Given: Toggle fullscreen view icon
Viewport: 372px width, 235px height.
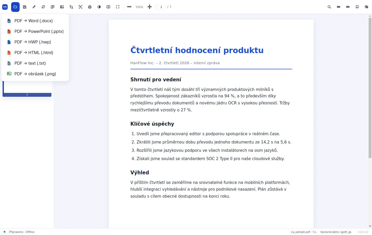Looking at the screenshot, I should coord(118,7).
